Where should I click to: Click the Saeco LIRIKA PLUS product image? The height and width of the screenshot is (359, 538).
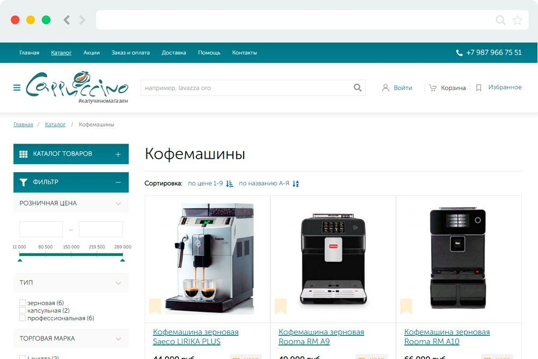pyautogui.click(x=210, y=258)
